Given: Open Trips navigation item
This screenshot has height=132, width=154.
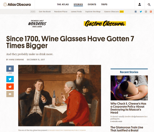Looking at the screenshot, I should tap(104, 4).
